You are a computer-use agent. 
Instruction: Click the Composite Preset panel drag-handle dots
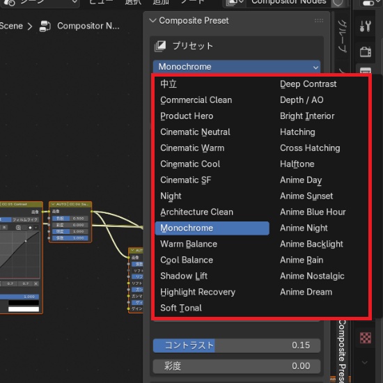[319, 20]
